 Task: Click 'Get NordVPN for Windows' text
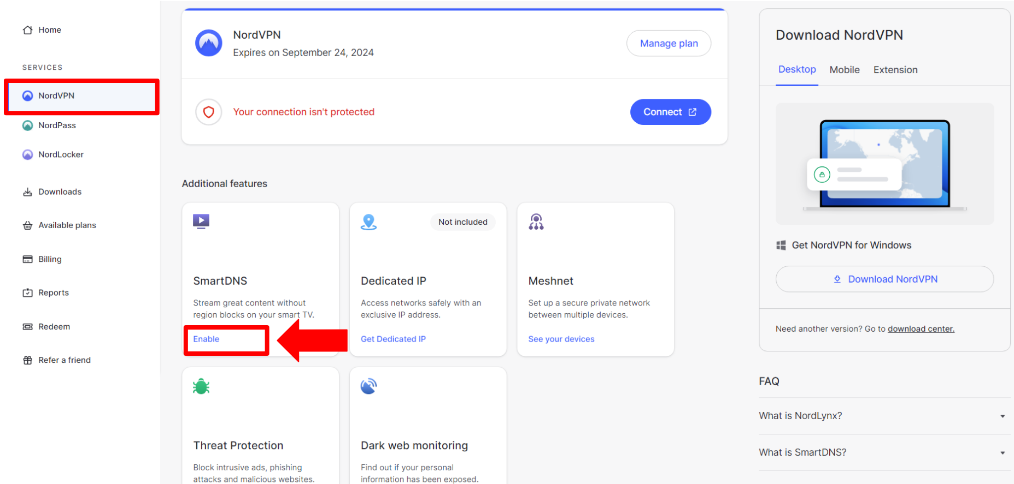(852, 246)
